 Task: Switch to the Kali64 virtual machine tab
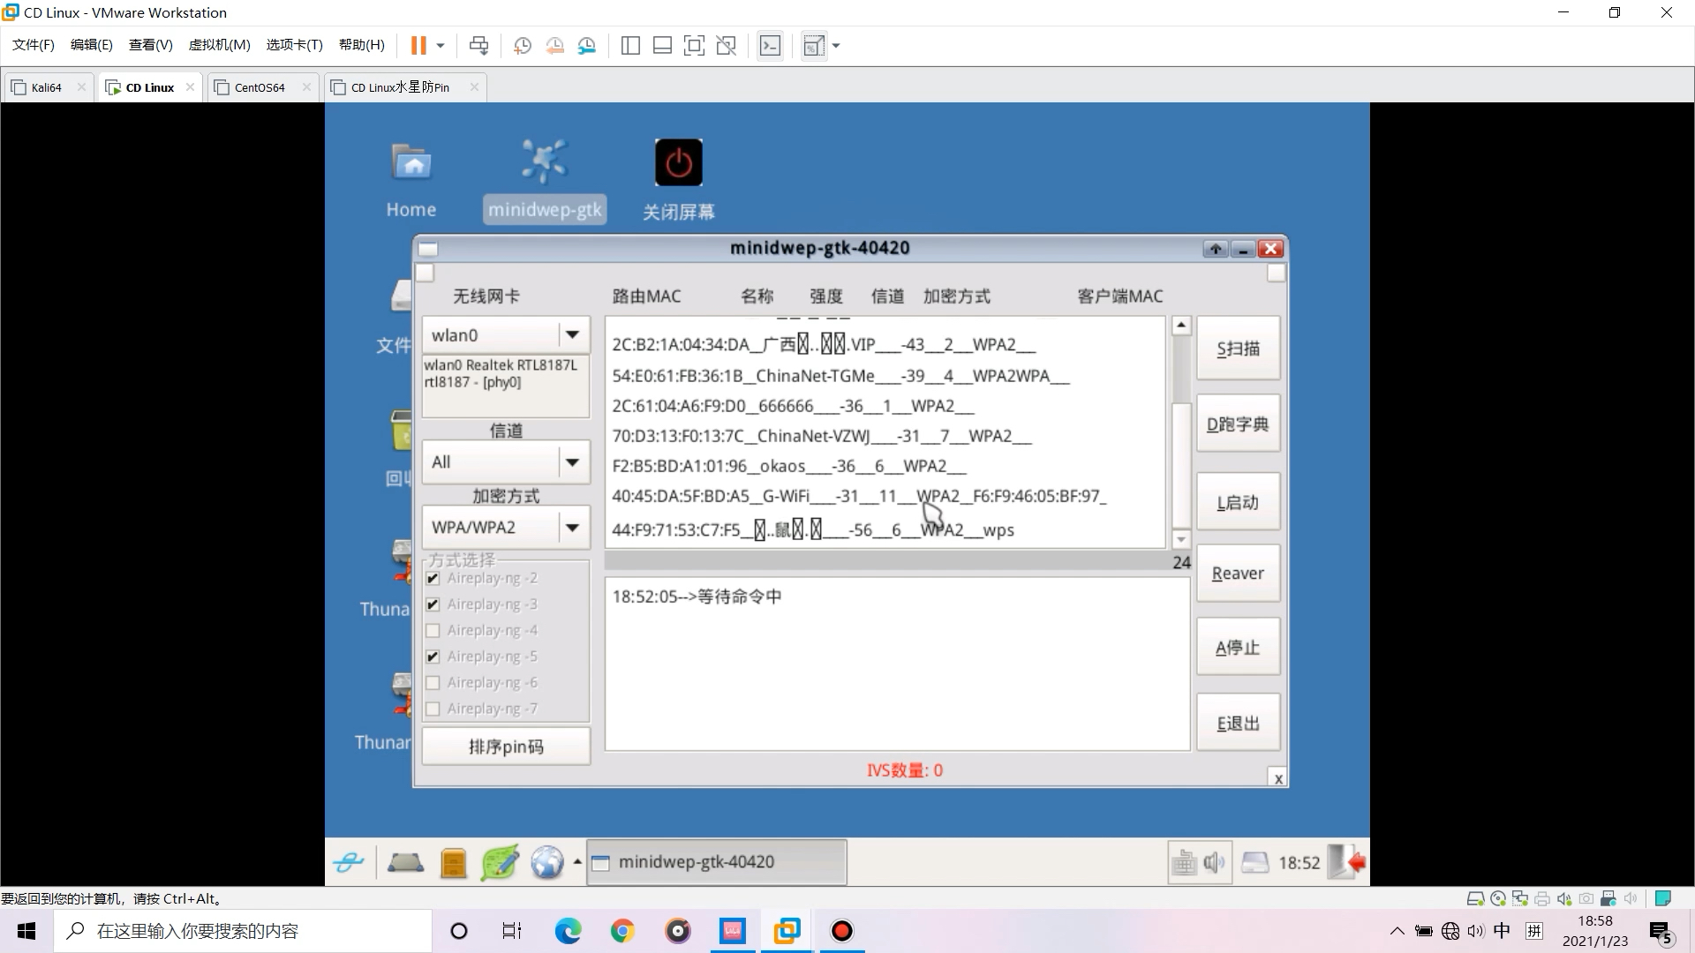pos(46,86)
